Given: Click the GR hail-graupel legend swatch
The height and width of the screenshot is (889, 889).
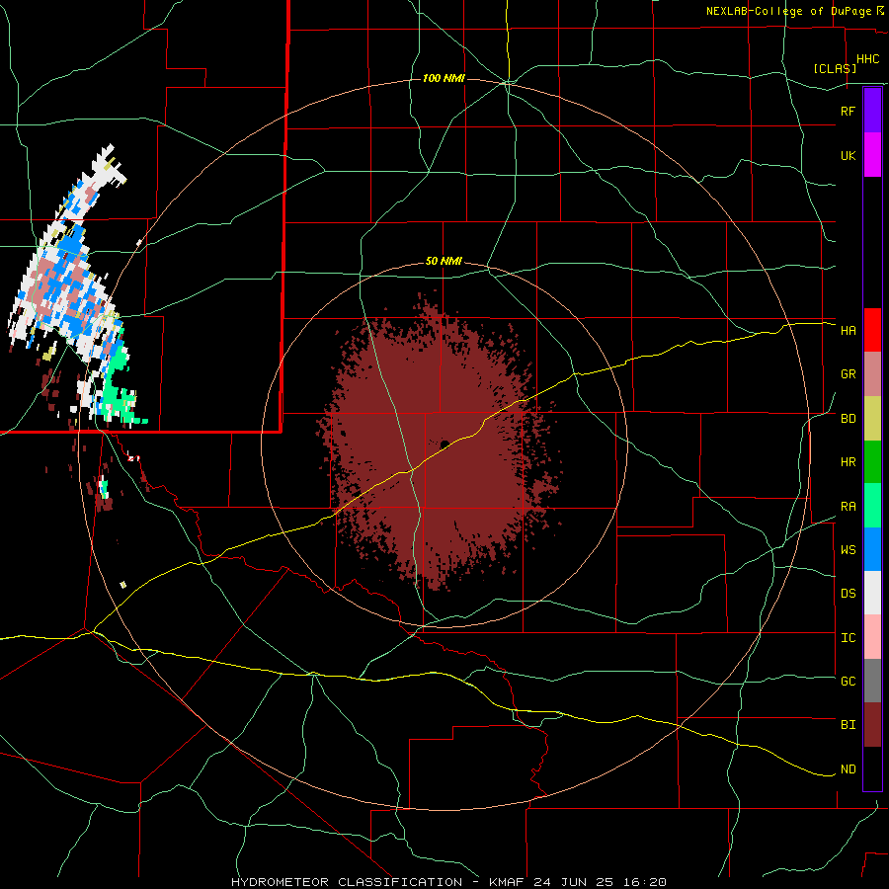Looking at the screenshot, I should click(872, 374).
